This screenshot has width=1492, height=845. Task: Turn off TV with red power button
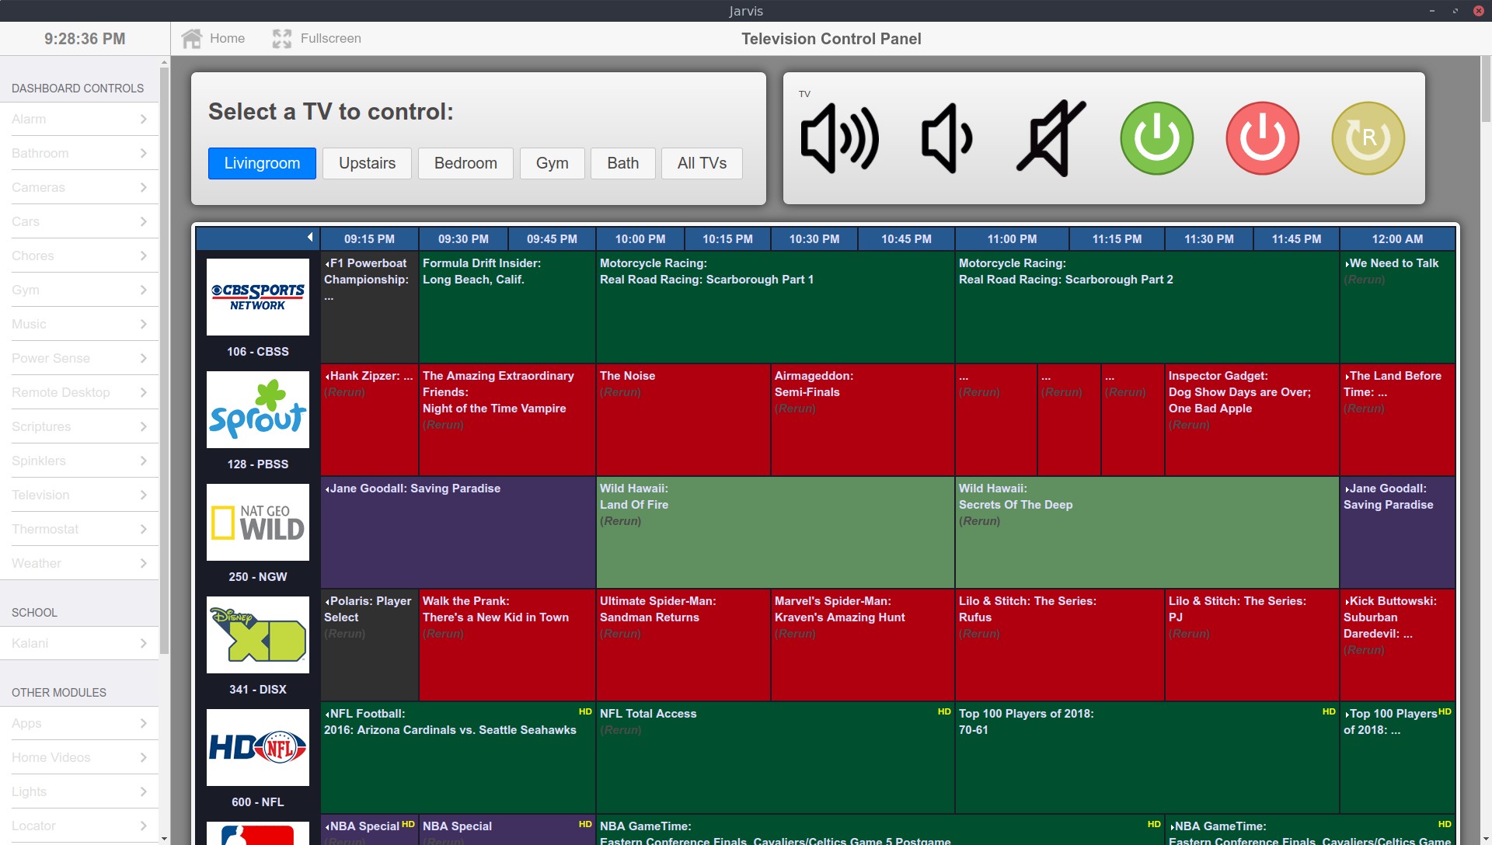(x=1262, y=138)
